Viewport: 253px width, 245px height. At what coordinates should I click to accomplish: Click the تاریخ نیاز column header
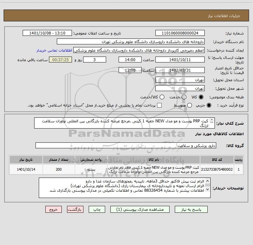[x=26, y=159]
